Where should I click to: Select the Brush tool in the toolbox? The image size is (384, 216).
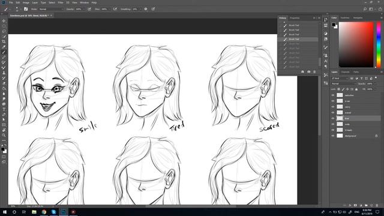(4, 52)
